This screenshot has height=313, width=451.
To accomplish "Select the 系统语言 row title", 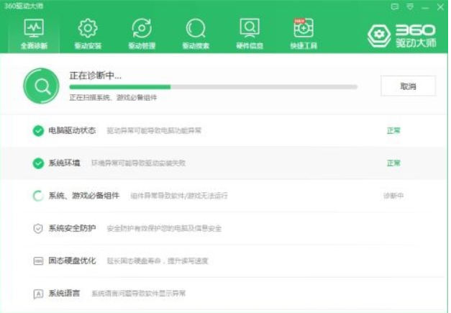I will pos(64,294).
